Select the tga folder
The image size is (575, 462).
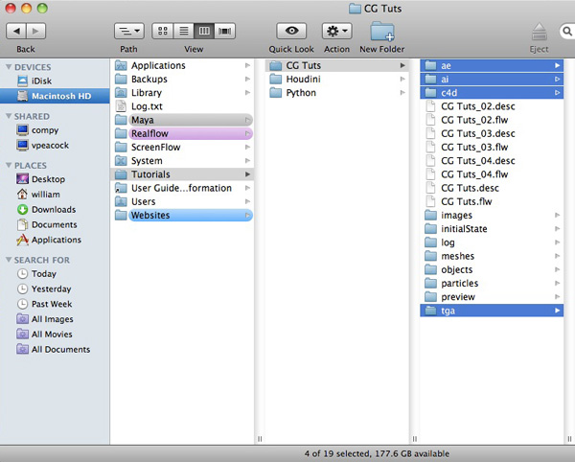492,311
